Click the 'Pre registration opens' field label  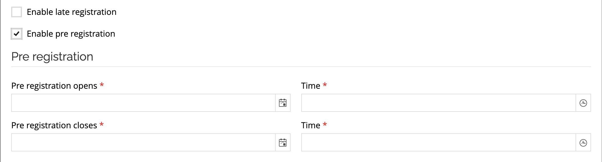click(54, 86)
